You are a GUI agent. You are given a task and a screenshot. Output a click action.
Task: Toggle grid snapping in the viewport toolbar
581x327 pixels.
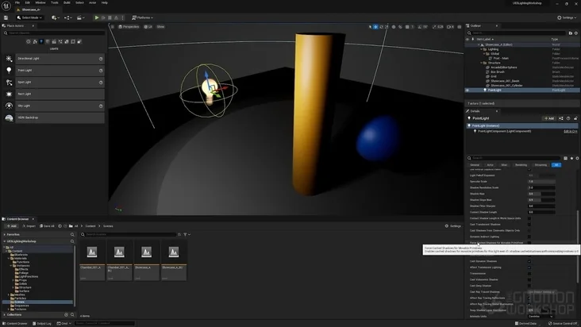click(407, 27)
